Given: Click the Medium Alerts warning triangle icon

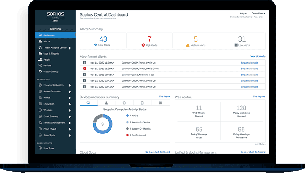Looking at the screenshot, I should pos(188,45).
